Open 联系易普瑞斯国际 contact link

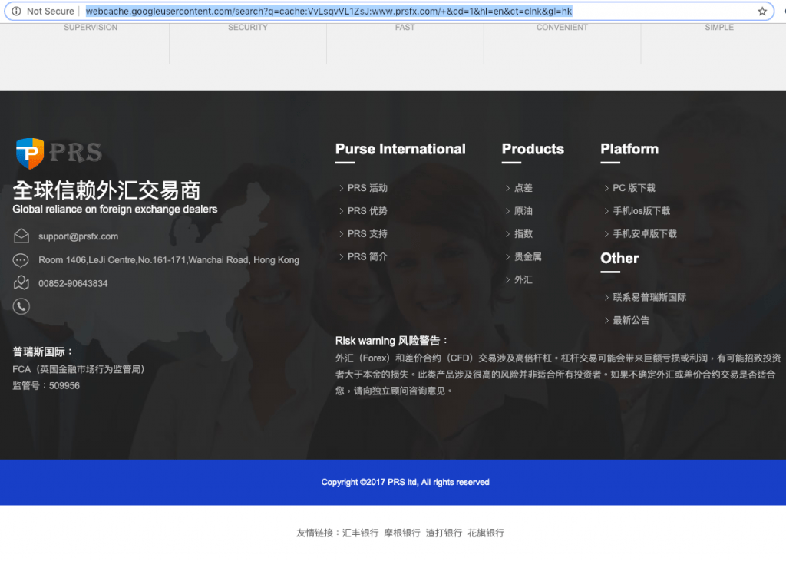point(649,298)
